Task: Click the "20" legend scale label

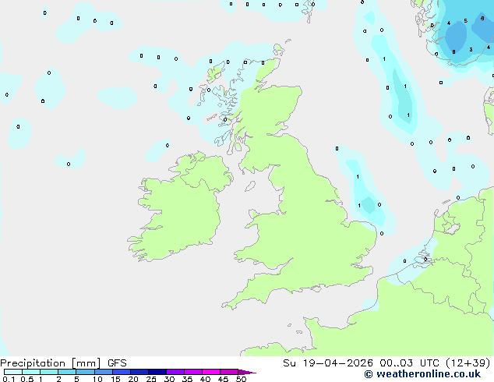Action: pyautogui.click(x=133, y=379)
